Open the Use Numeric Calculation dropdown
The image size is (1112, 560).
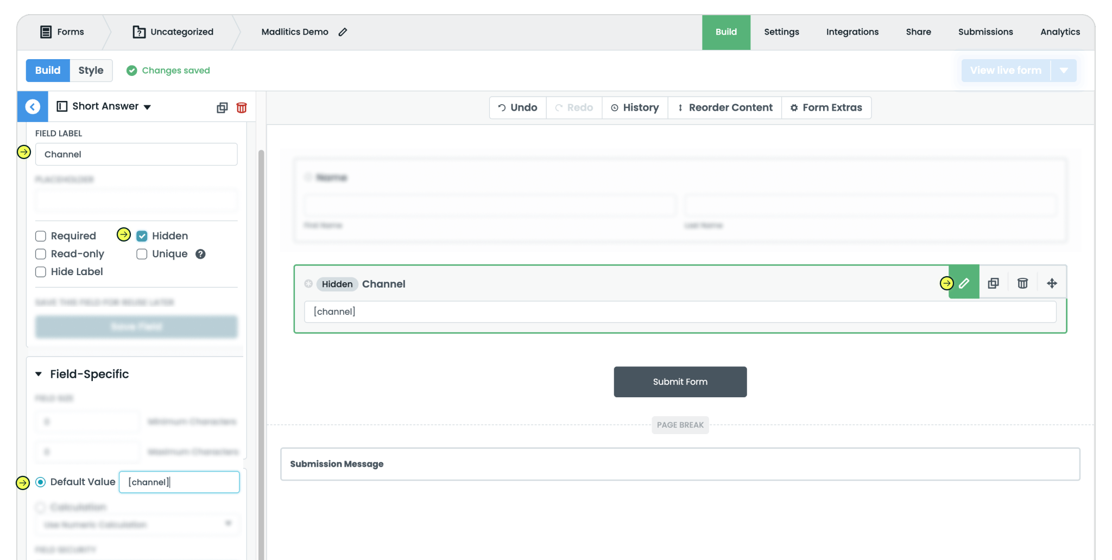(137, 525)
